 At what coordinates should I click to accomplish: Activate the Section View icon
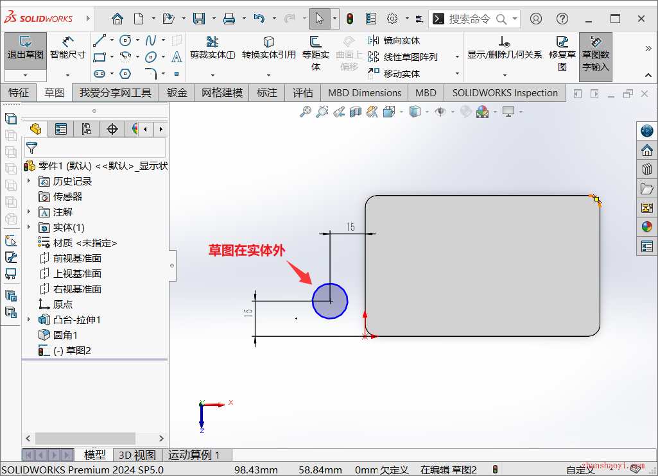pyautogui.click(x=355, y=111)
